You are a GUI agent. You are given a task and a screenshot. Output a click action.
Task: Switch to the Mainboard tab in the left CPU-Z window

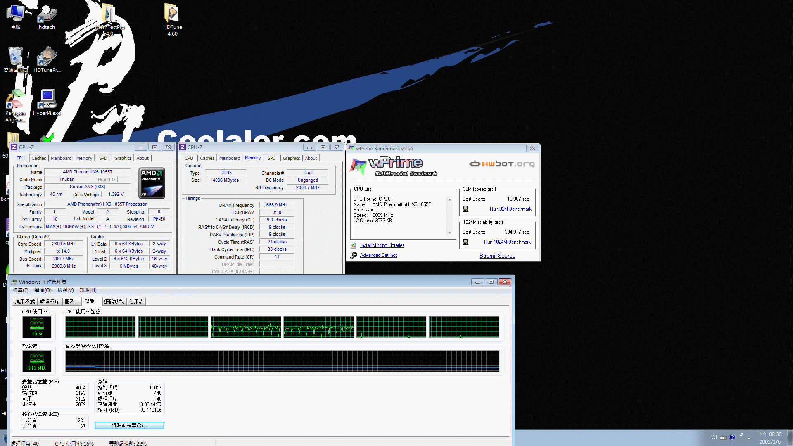tap(61, 158)
